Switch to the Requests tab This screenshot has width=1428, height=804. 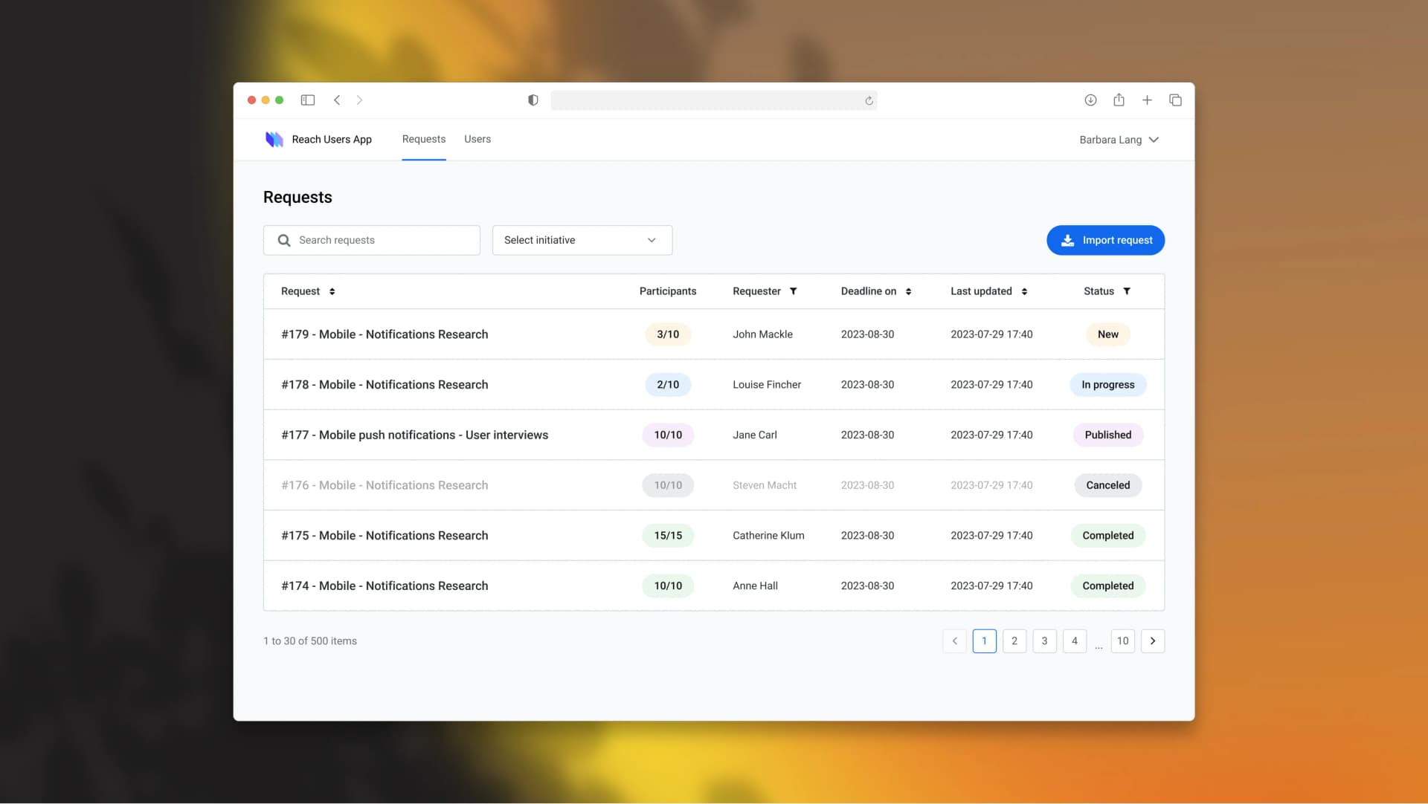tap(424, 140)
